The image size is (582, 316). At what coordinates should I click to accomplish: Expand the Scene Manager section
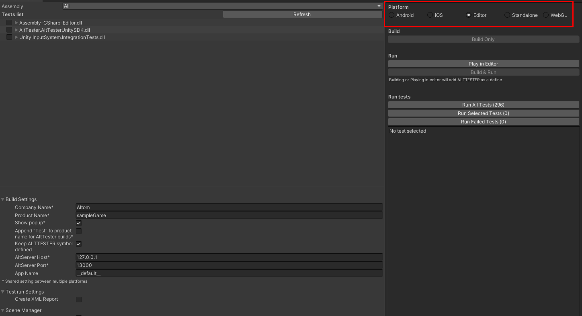[3, 310]
